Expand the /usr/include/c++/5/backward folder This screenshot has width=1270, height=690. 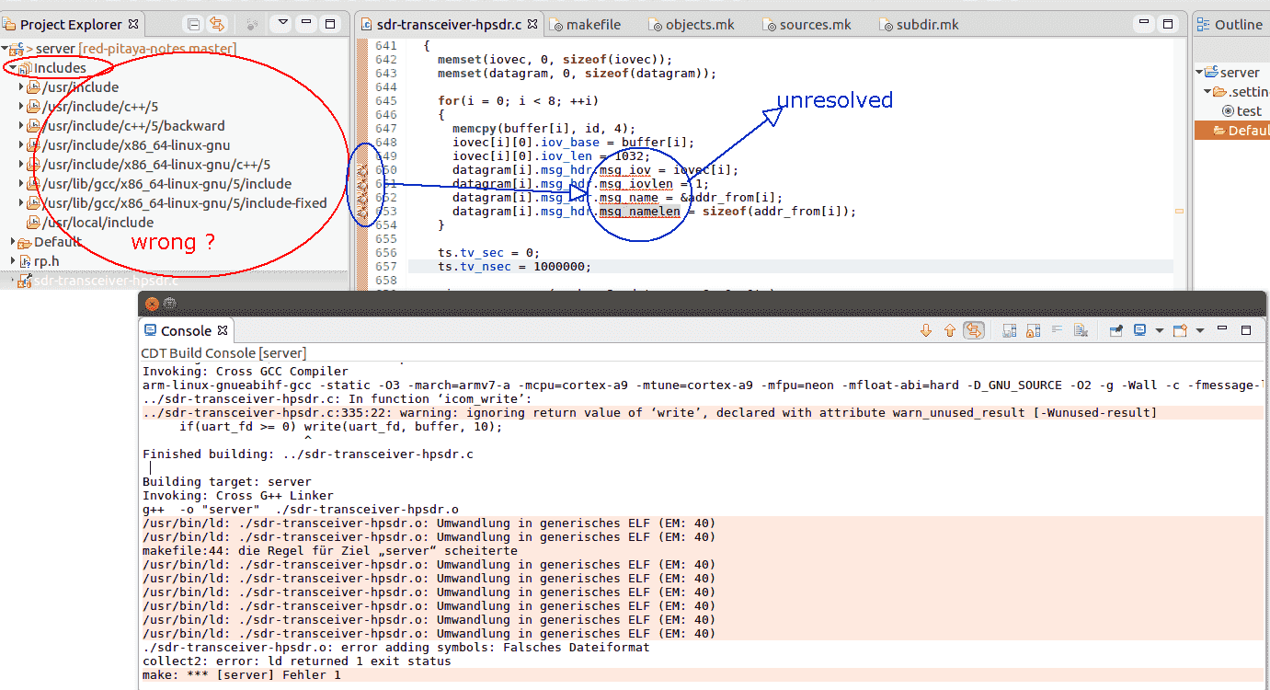21,126
